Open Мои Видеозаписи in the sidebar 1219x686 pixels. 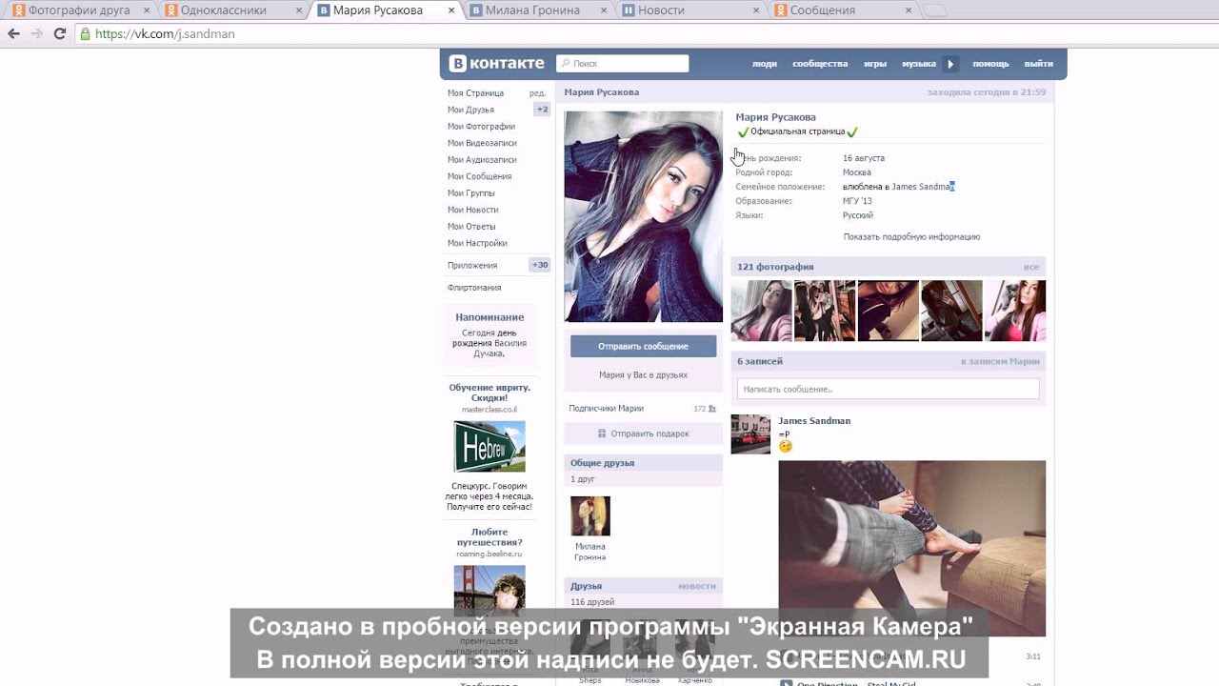[482, 143]
